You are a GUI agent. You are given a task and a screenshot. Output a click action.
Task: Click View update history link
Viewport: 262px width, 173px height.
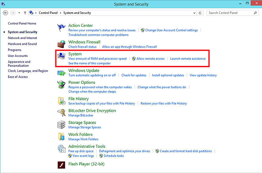(203, 75)
